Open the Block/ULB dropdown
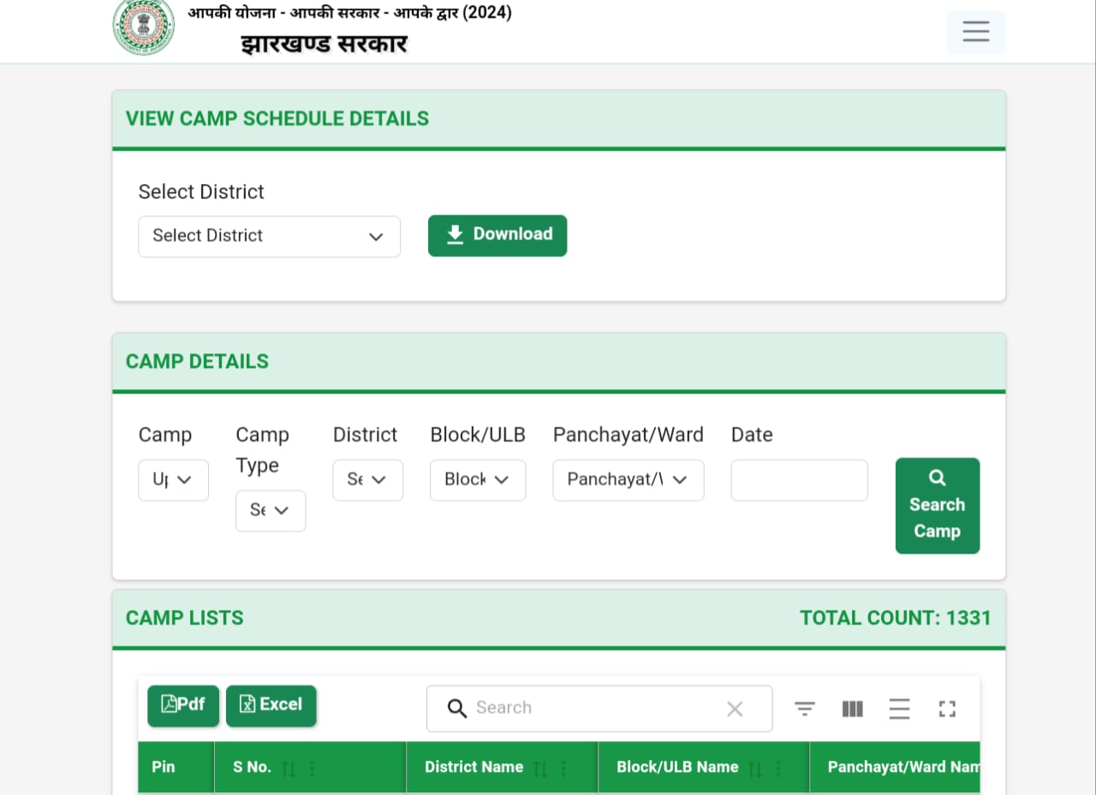Viewport: 1096px width, 795px height. point(478,480)
